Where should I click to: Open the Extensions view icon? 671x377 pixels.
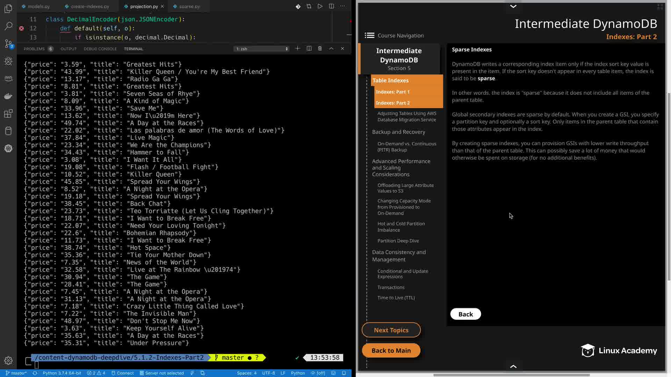point(8,114)
